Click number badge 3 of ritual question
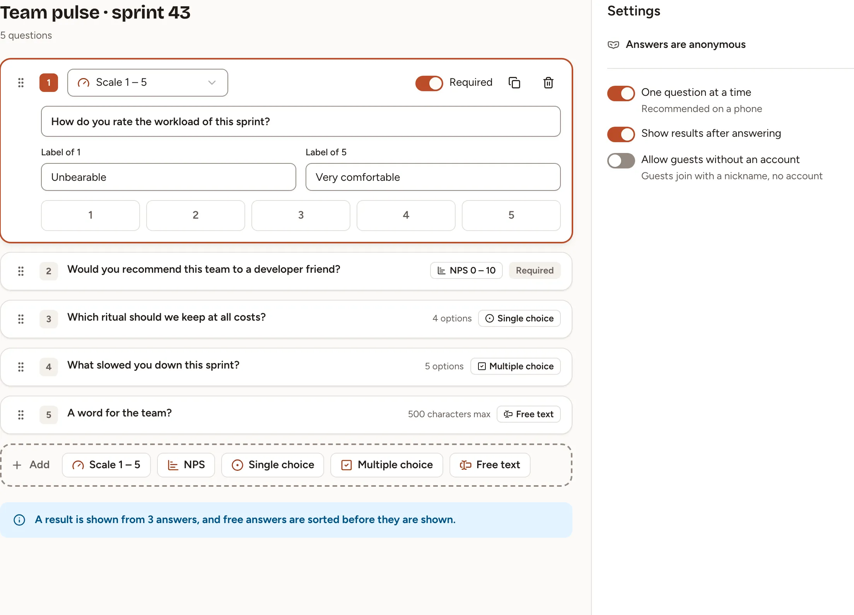 click(x=49, y=319)
